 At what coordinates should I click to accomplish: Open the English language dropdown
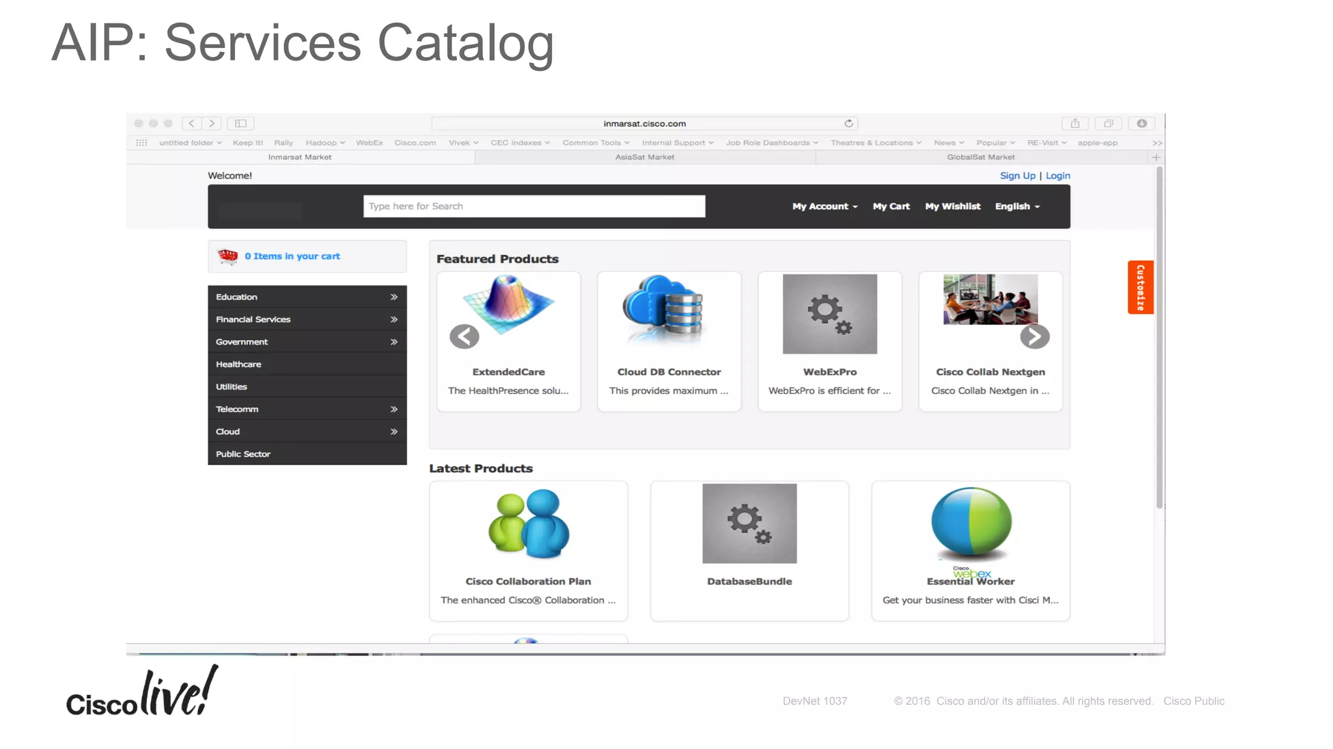1017,206
